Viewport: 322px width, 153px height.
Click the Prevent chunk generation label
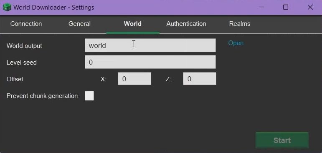(42, 96)
